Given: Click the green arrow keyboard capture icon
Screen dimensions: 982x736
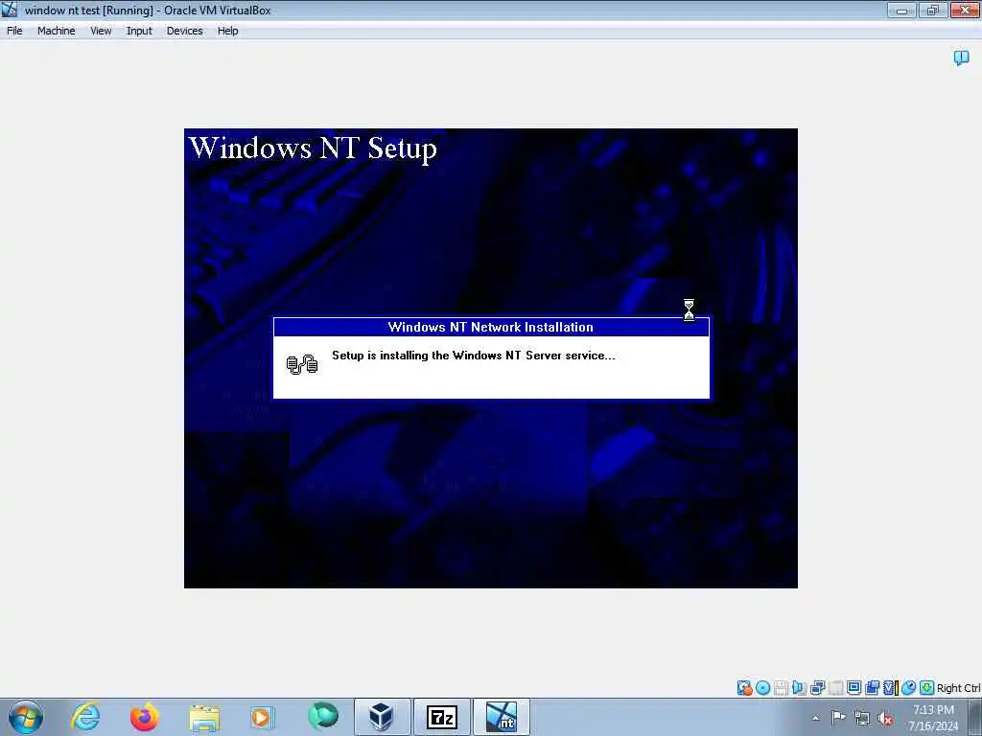Looking at the screenshot, I should (x=927, y=688).
